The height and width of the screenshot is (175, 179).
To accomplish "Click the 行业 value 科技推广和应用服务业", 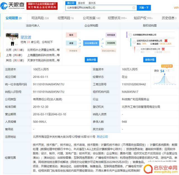I will [135, 99].
